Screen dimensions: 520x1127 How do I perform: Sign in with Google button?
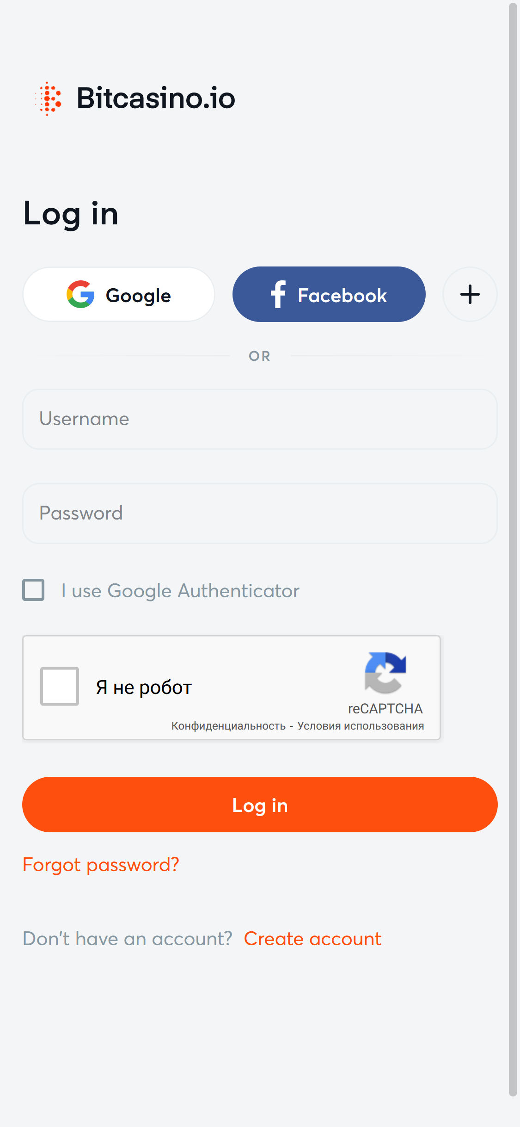pyautogui.click(x=119, y=294)
